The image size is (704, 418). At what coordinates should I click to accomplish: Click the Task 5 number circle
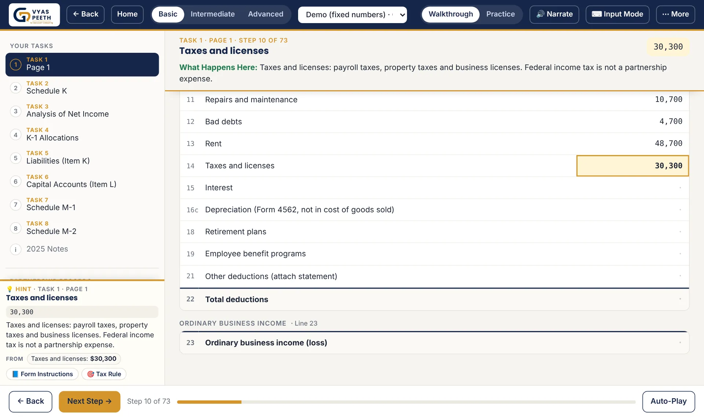(x=15, y=158)
